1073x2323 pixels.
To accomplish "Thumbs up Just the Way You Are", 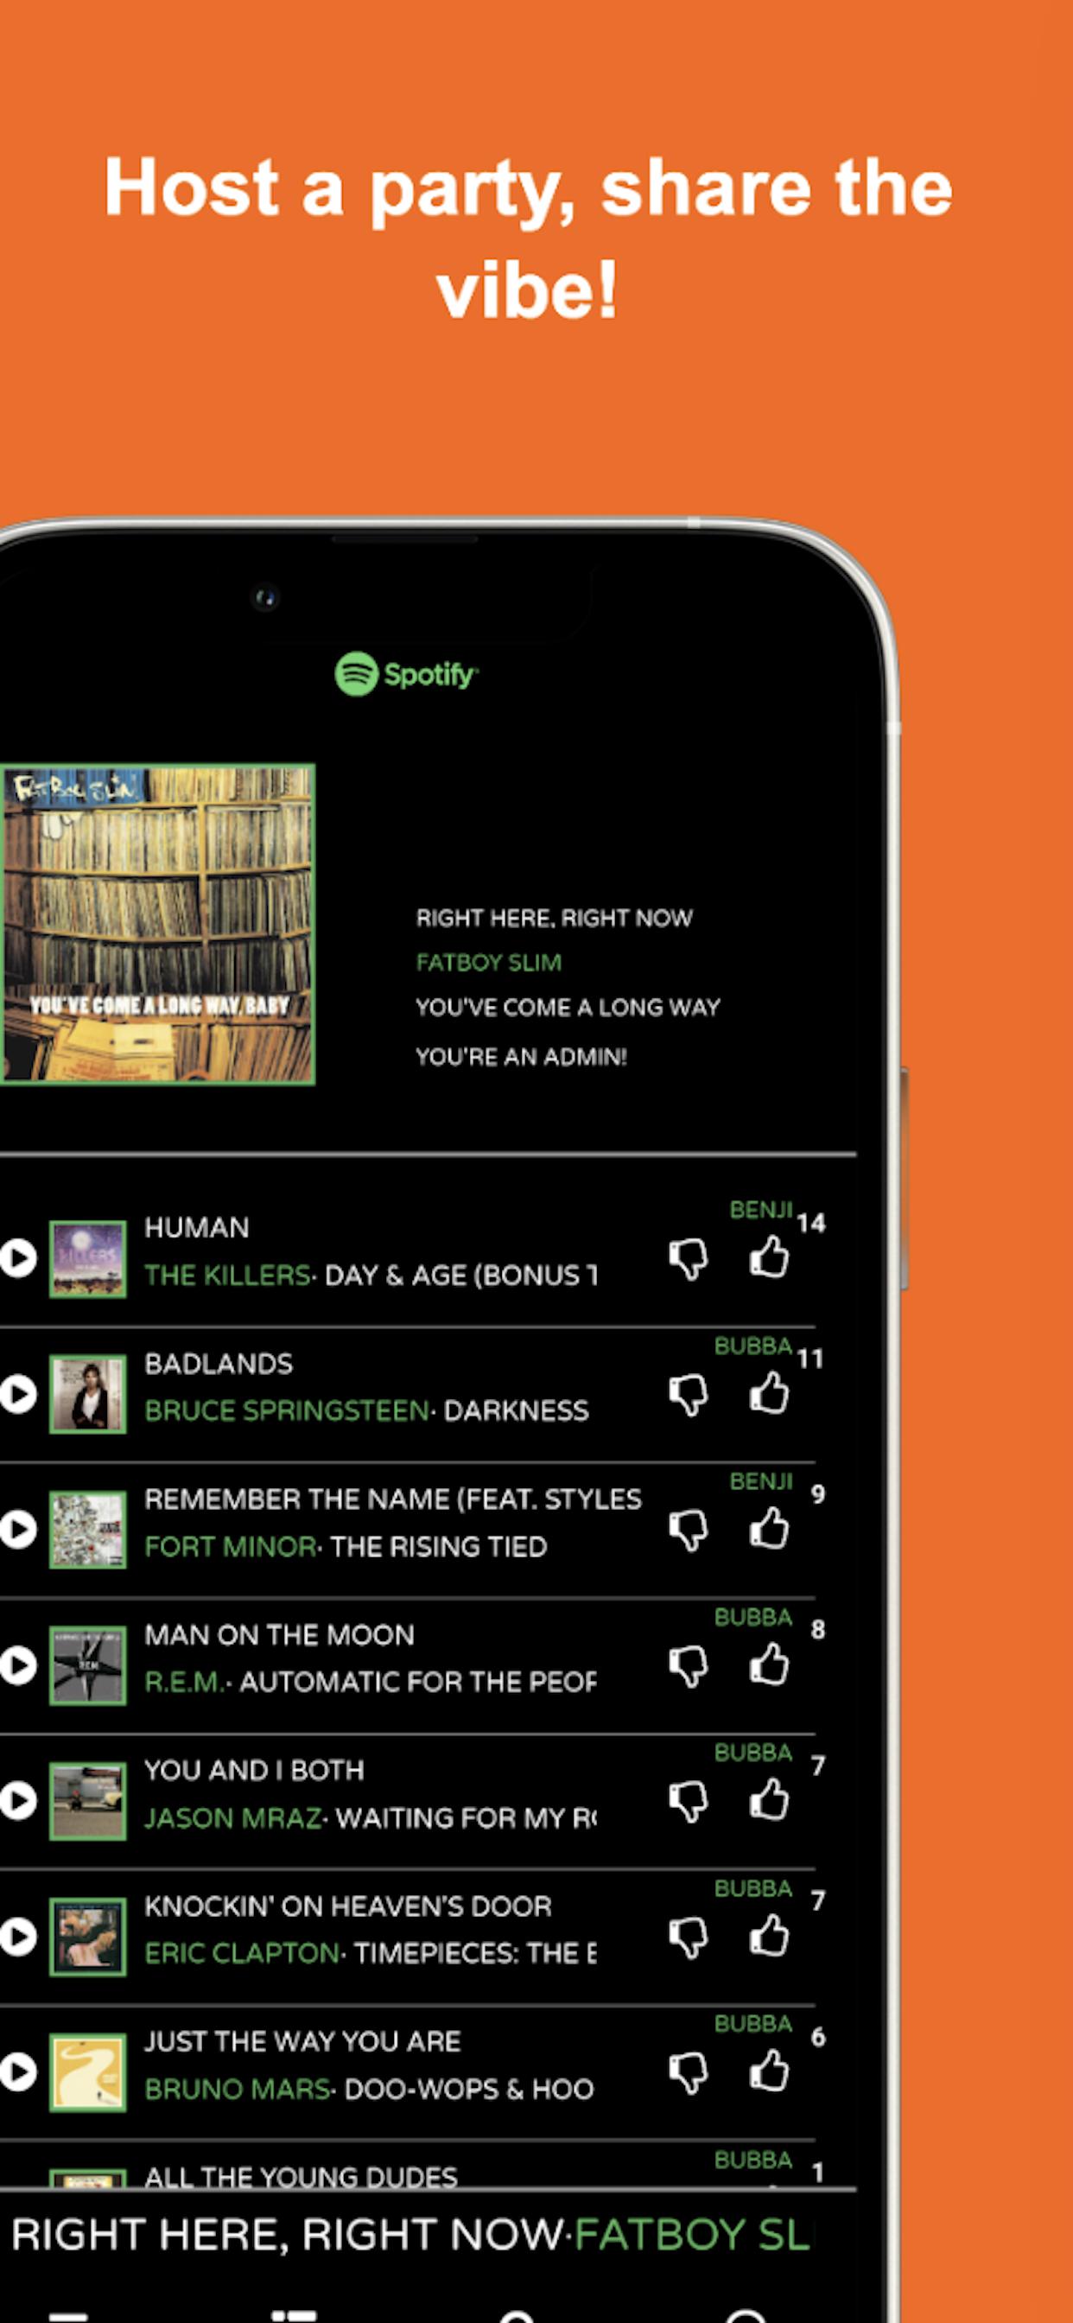I will (769, 2072).
